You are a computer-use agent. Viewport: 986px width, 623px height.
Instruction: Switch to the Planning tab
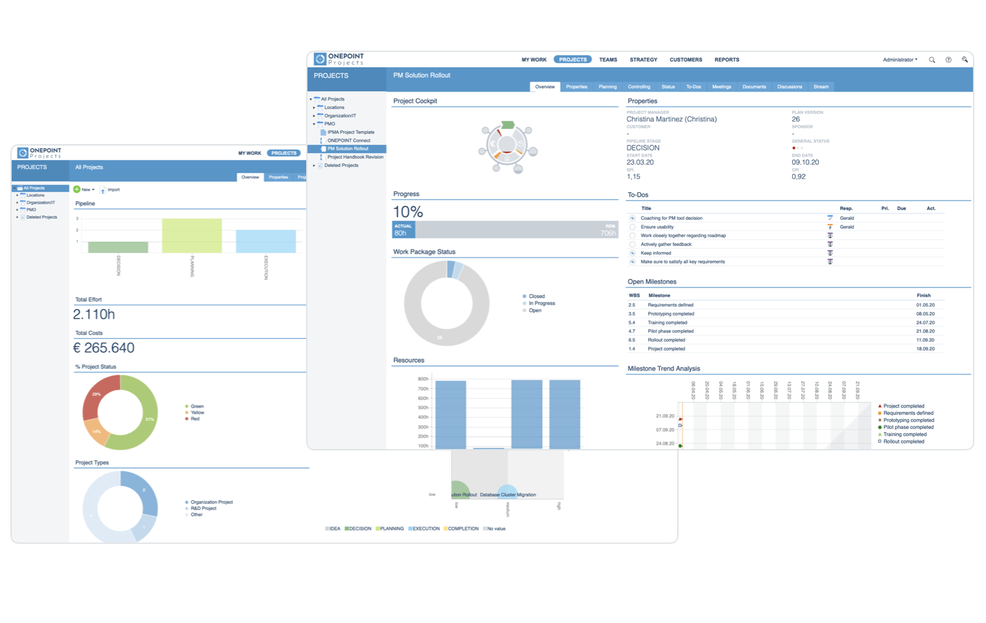[x=608, y=87]
